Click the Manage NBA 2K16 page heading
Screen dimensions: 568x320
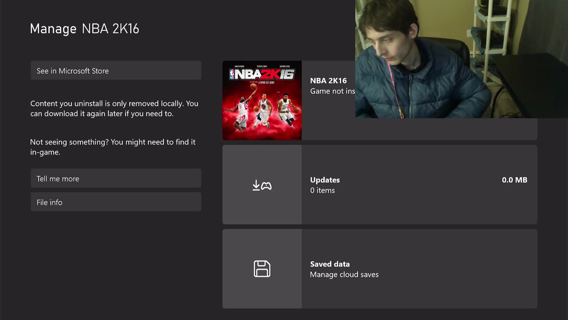coord(85,29)
